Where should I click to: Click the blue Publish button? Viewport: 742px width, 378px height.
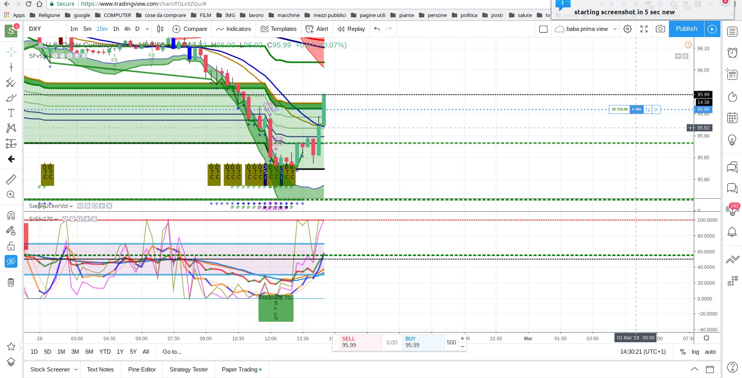point(686,29)
